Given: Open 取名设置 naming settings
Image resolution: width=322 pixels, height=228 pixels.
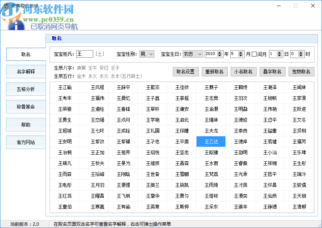Looking at the screenshot, I should coord(186,72).
